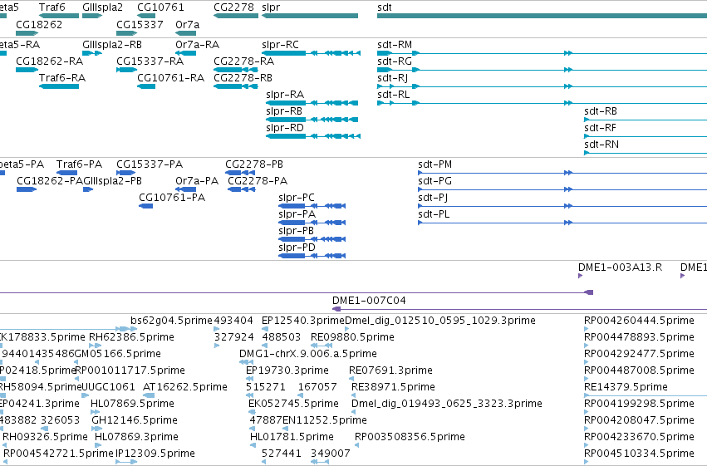Select protein CG15337-PA label
The image size is (707, 466).
coord(150,164)
